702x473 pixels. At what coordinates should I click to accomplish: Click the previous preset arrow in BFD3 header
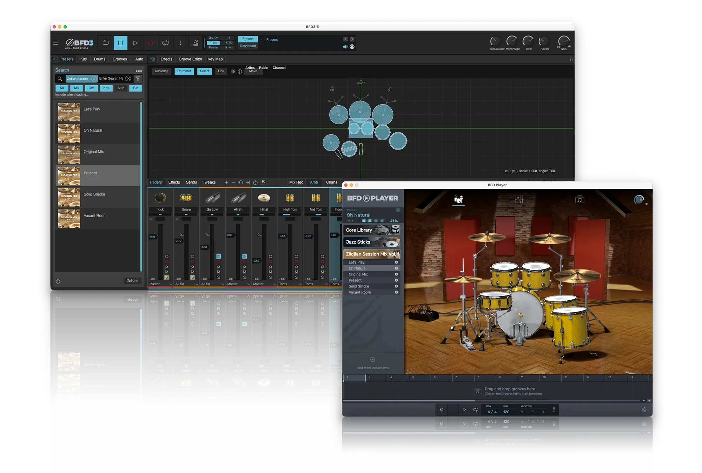coord(346,39)
